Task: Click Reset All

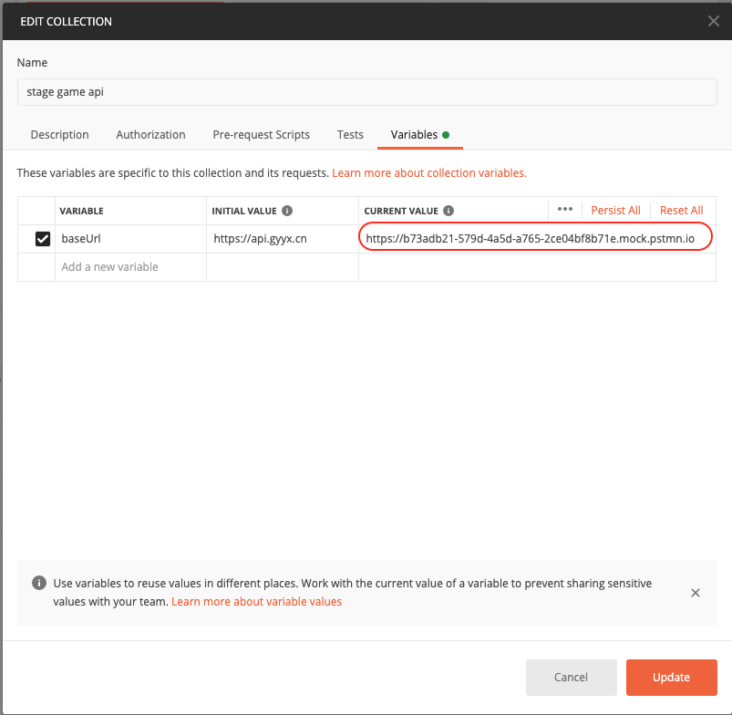Action: click(x=681, y=210)
